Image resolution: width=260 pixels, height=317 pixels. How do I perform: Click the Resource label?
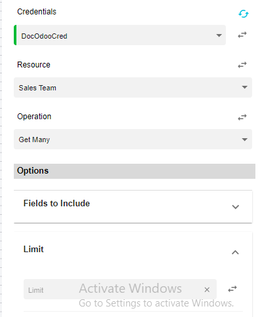tap(33, 65)
